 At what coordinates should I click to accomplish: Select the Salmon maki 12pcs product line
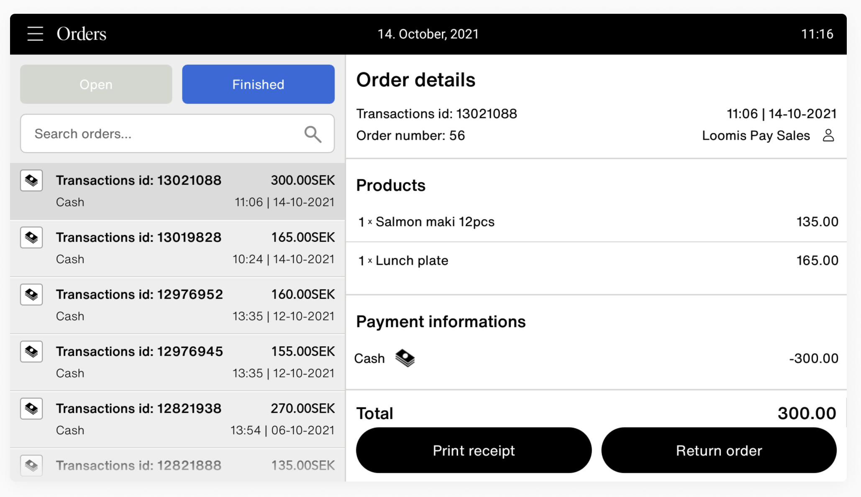[596, 222]
